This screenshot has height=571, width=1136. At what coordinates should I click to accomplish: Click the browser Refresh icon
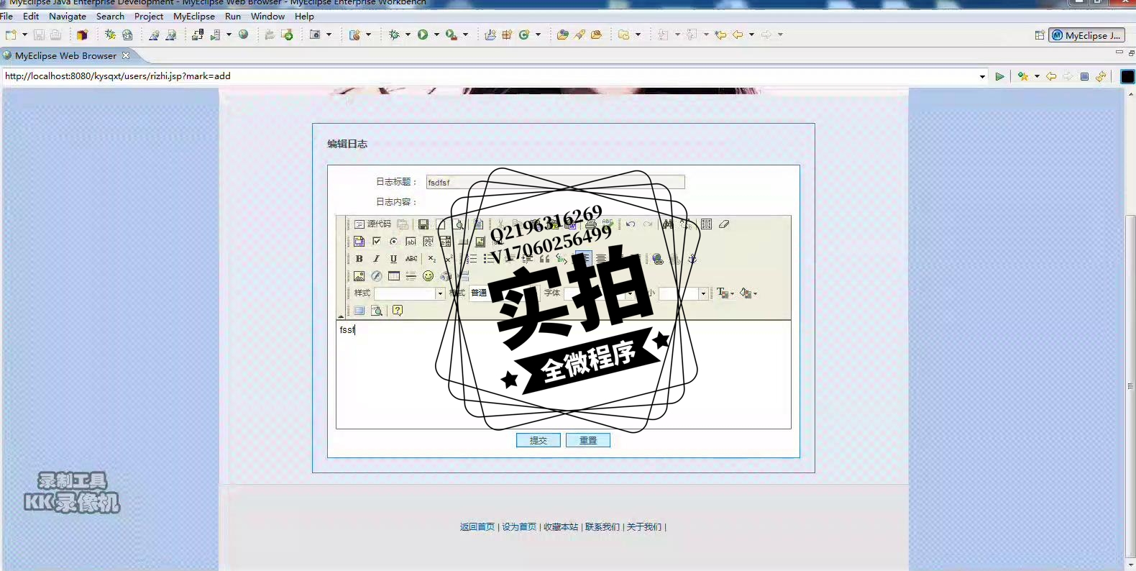pyautogui.click(x=1101, y=76)
